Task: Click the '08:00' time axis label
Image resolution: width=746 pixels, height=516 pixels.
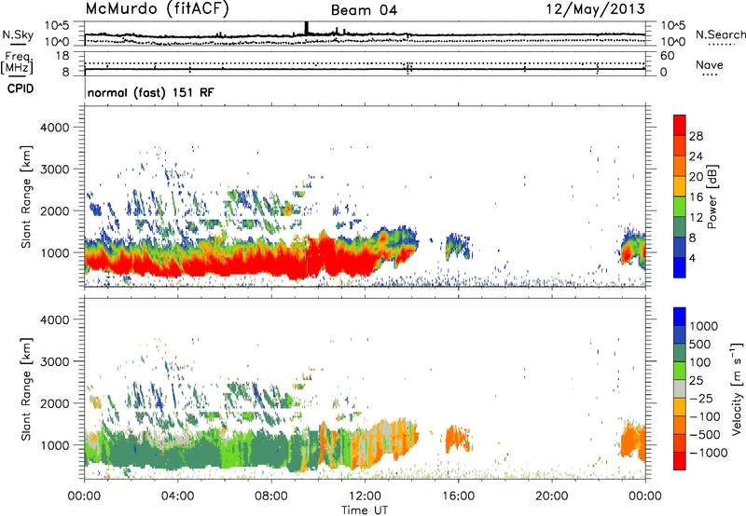Action: (271, 496)
